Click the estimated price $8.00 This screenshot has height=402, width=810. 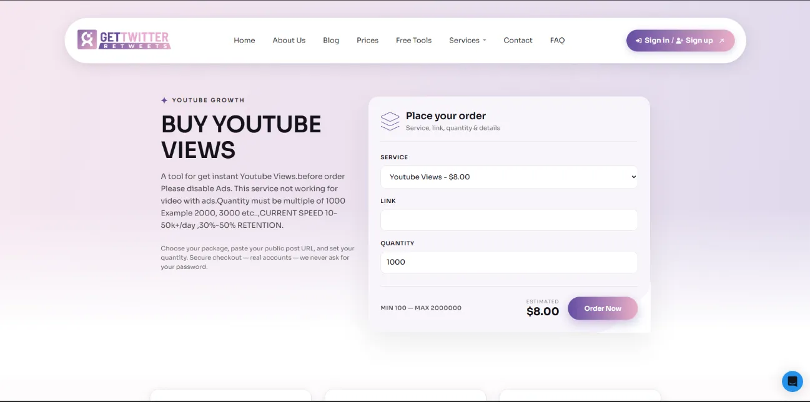pyautogui.click(x=543, y=311)
